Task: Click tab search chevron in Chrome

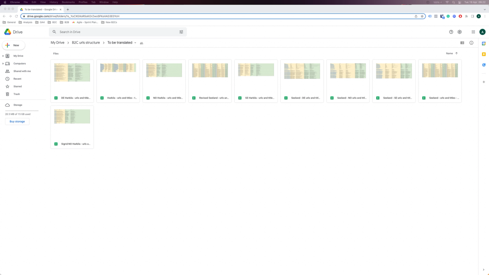Action: tap(484, 9)
